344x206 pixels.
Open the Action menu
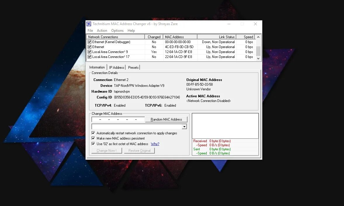pyautogui.click(x=102, y=31)
